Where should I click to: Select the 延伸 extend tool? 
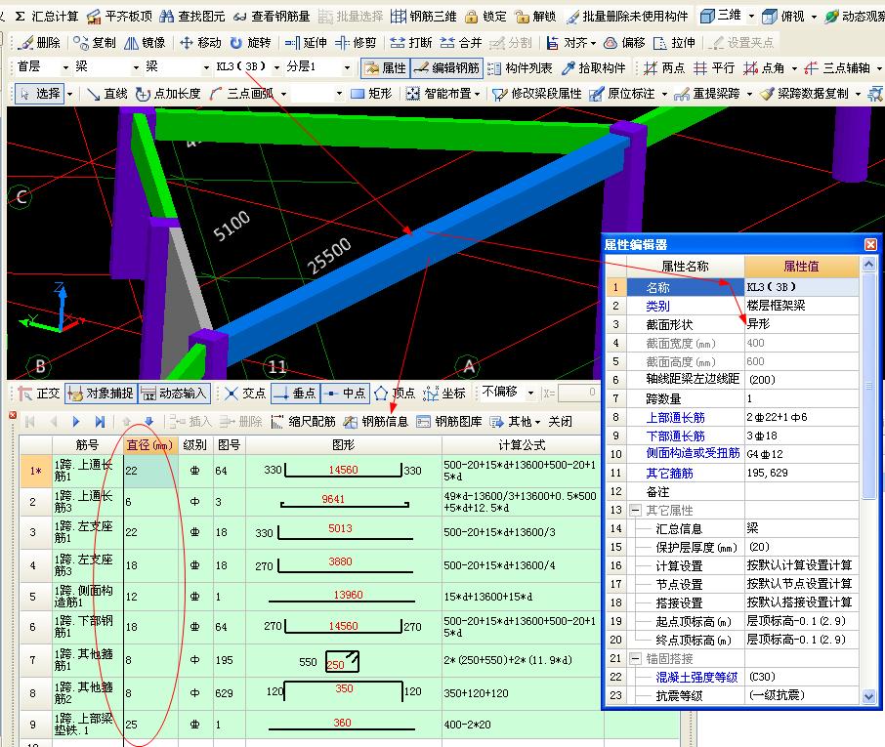[306, 43]
